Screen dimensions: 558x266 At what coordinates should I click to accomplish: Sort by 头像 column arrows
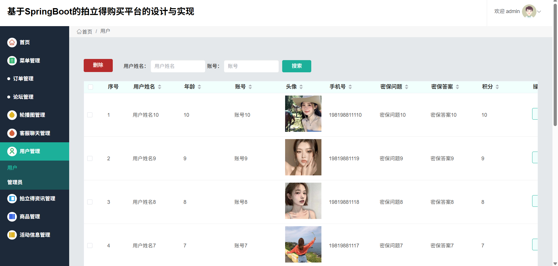[x=301, y=87]
